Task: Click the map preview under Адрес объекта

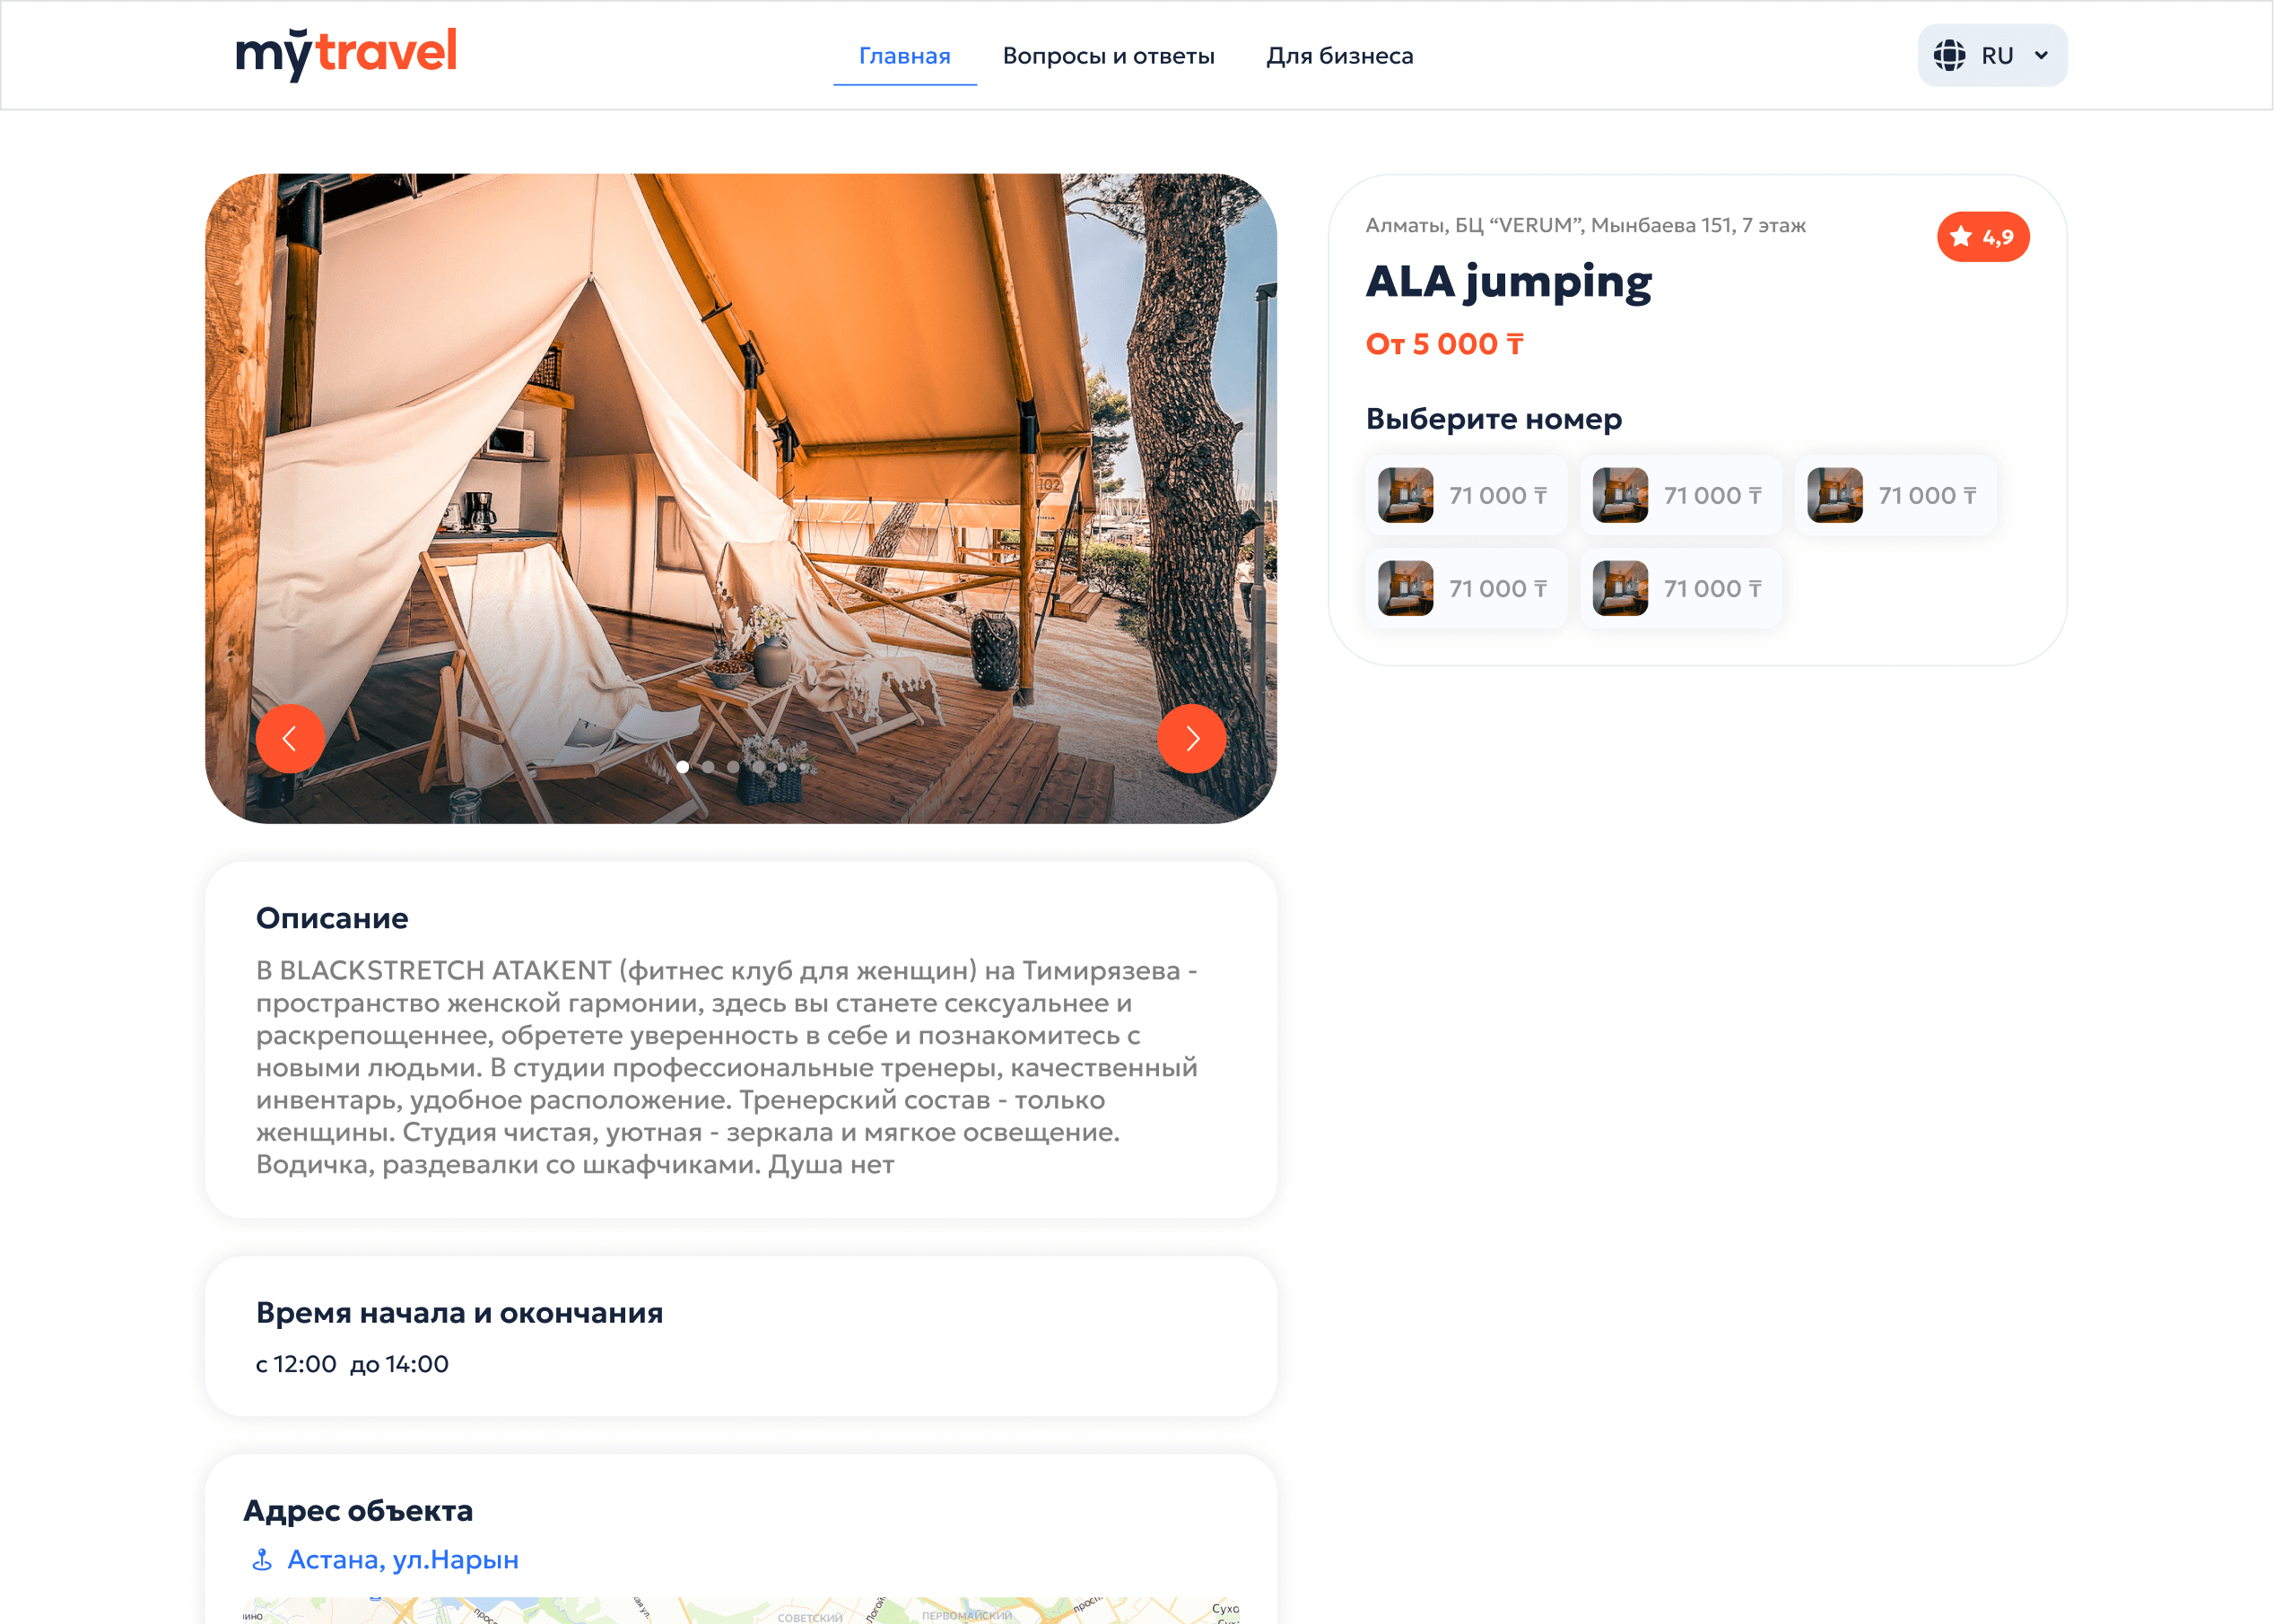Action: pyautogui.click(x=741, y=1610)
